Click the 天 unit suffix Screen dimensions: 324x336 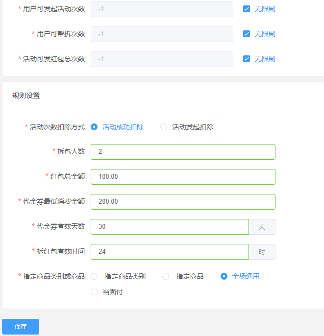(262, 227)
